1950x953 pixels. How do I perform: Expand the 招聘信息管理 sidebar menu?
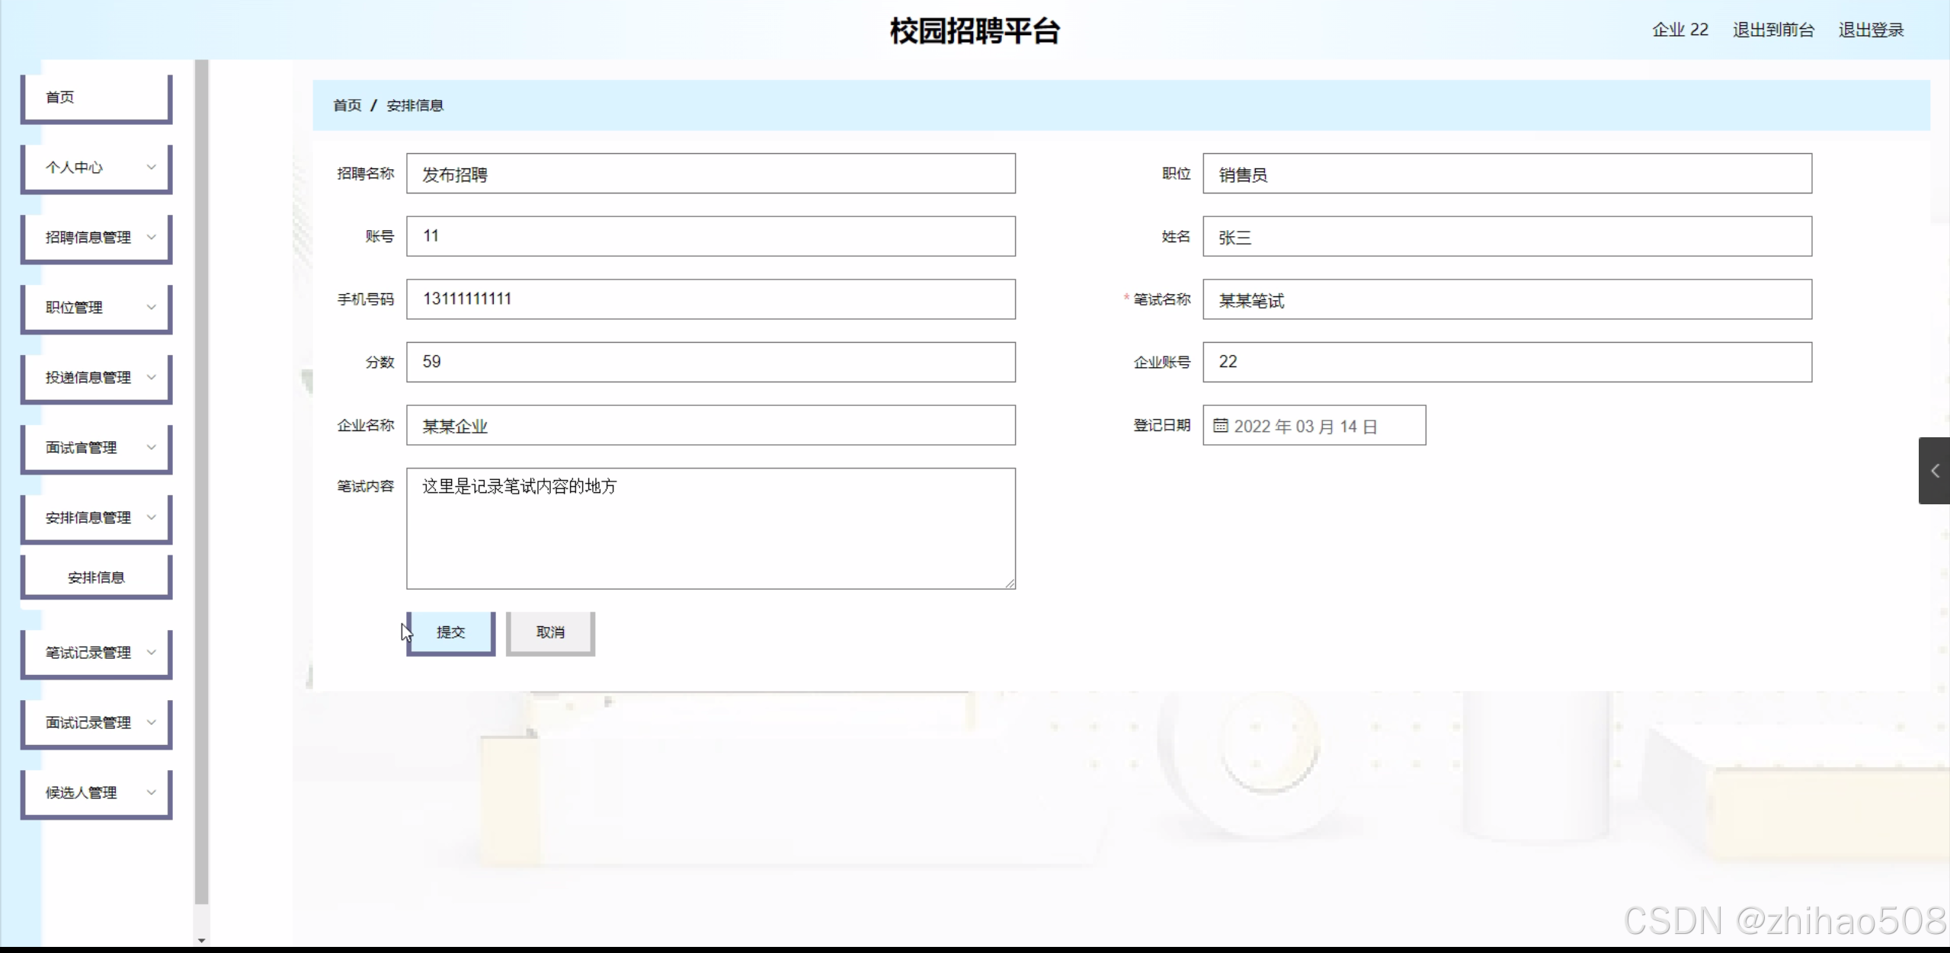pyautogui.click(x=96, y=238)
